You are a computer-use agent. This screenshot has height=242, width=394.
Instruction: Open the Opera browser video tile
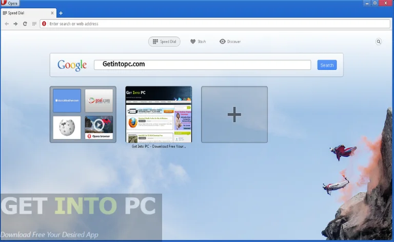pos(98,127)
